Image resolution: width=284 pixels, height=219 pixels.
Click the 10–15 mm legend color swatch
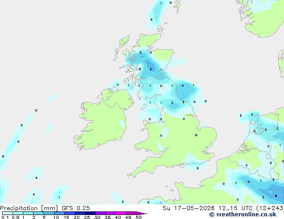pyautogui.click(x=60, y=213)
